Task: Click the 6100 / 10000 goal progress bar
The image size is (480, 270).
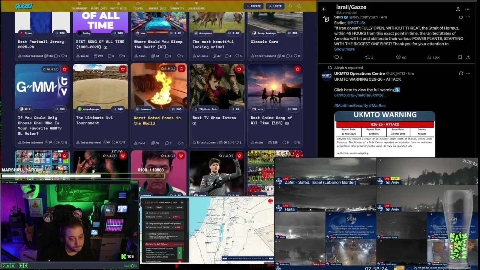Action: pyautogui.click(x=82, y=175)
